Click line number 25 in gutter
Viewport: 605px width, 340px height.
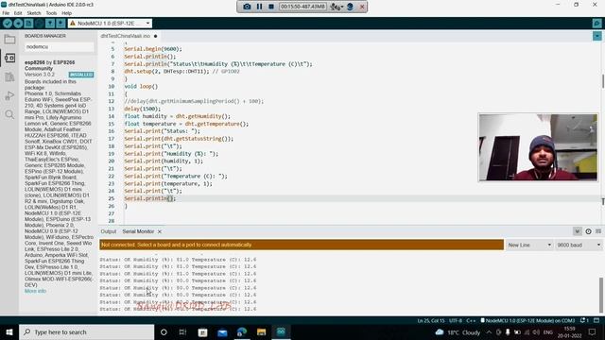pos(112,198)
